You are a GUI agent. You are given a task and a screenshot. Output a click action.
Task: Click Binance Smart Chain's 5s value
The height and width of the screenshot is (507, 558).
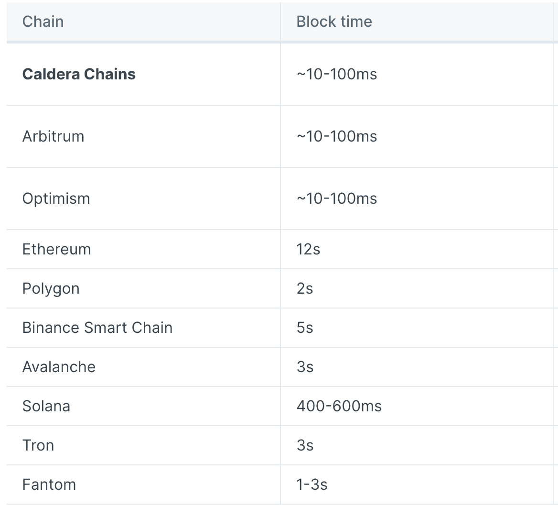point(305,328)
